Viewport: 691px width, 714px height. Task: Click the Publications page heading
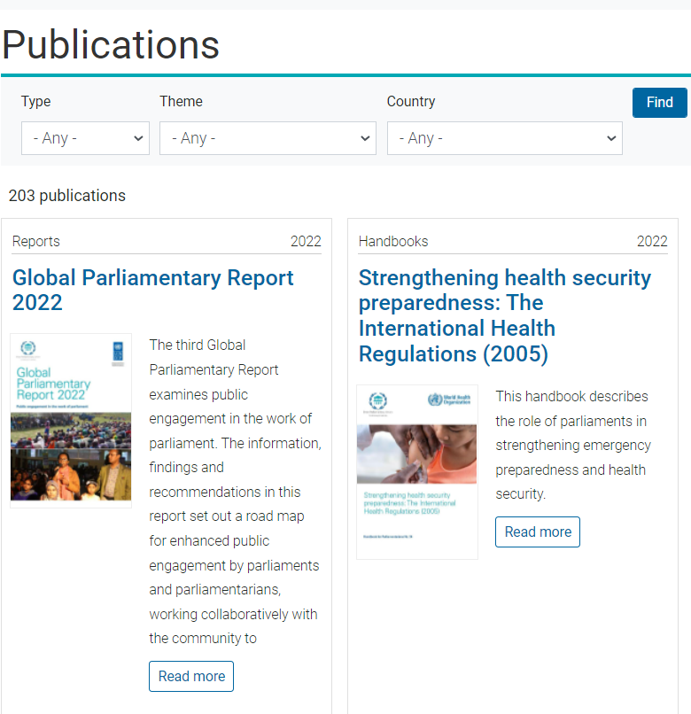coord(111,44)
